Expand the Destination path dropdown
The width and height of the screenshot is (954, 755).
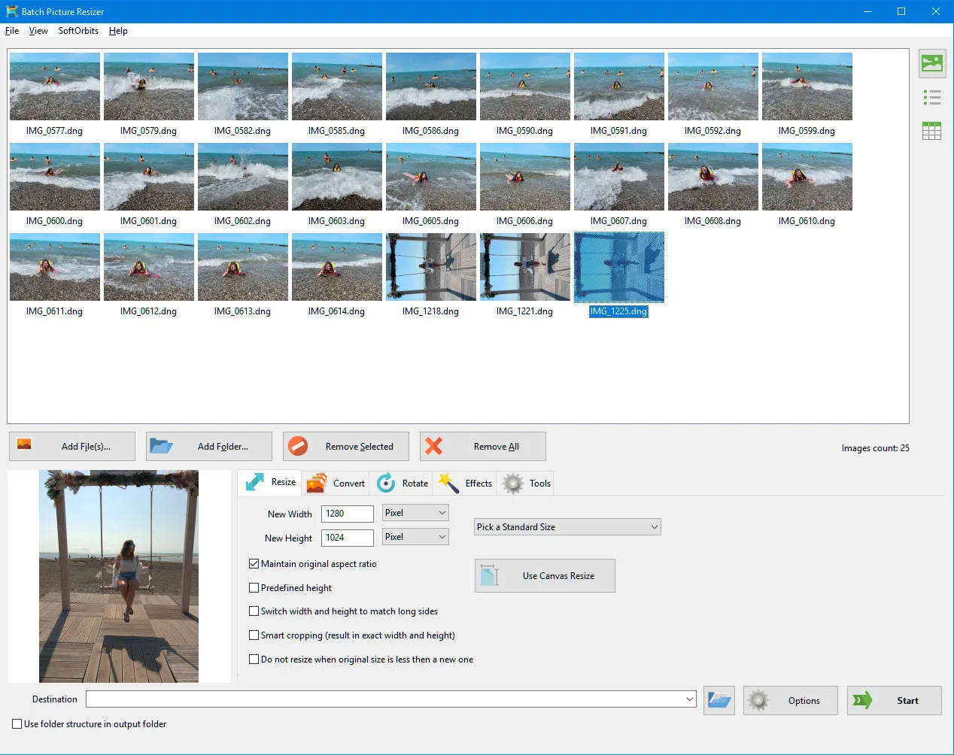click(x=690, y=699)
